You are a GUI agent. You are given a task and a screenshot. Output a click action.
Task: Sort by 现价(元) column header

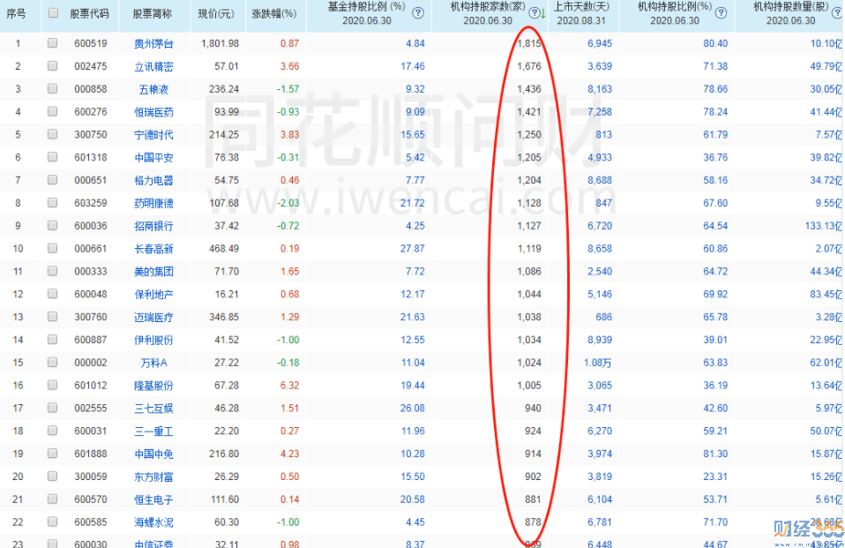216,14
